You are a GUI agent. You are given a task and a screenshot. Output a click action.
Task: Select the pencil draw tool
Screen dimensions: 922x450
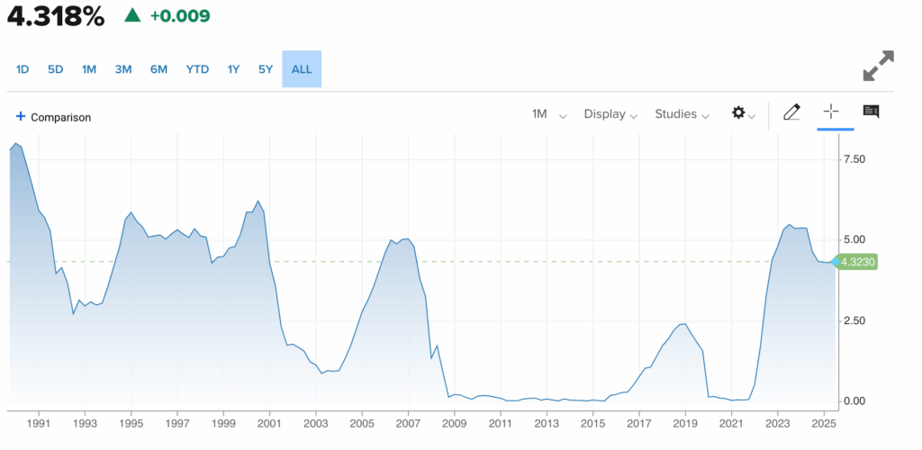coord(791,112)
